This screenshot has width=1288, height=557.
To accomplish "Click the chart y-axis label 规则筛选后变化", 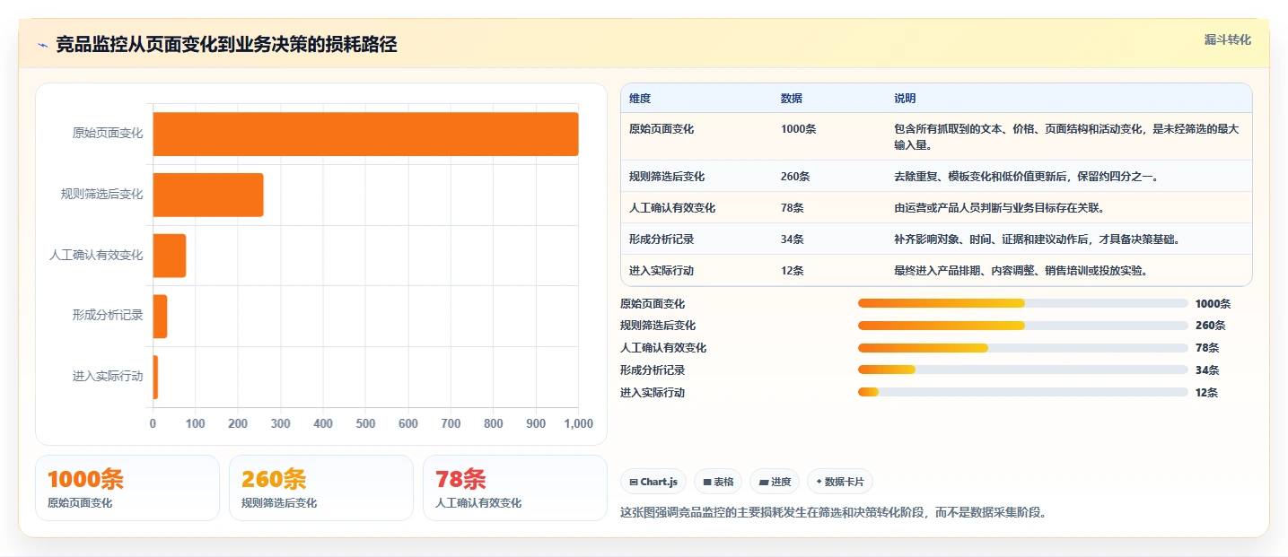I will [x=101, y=195].
